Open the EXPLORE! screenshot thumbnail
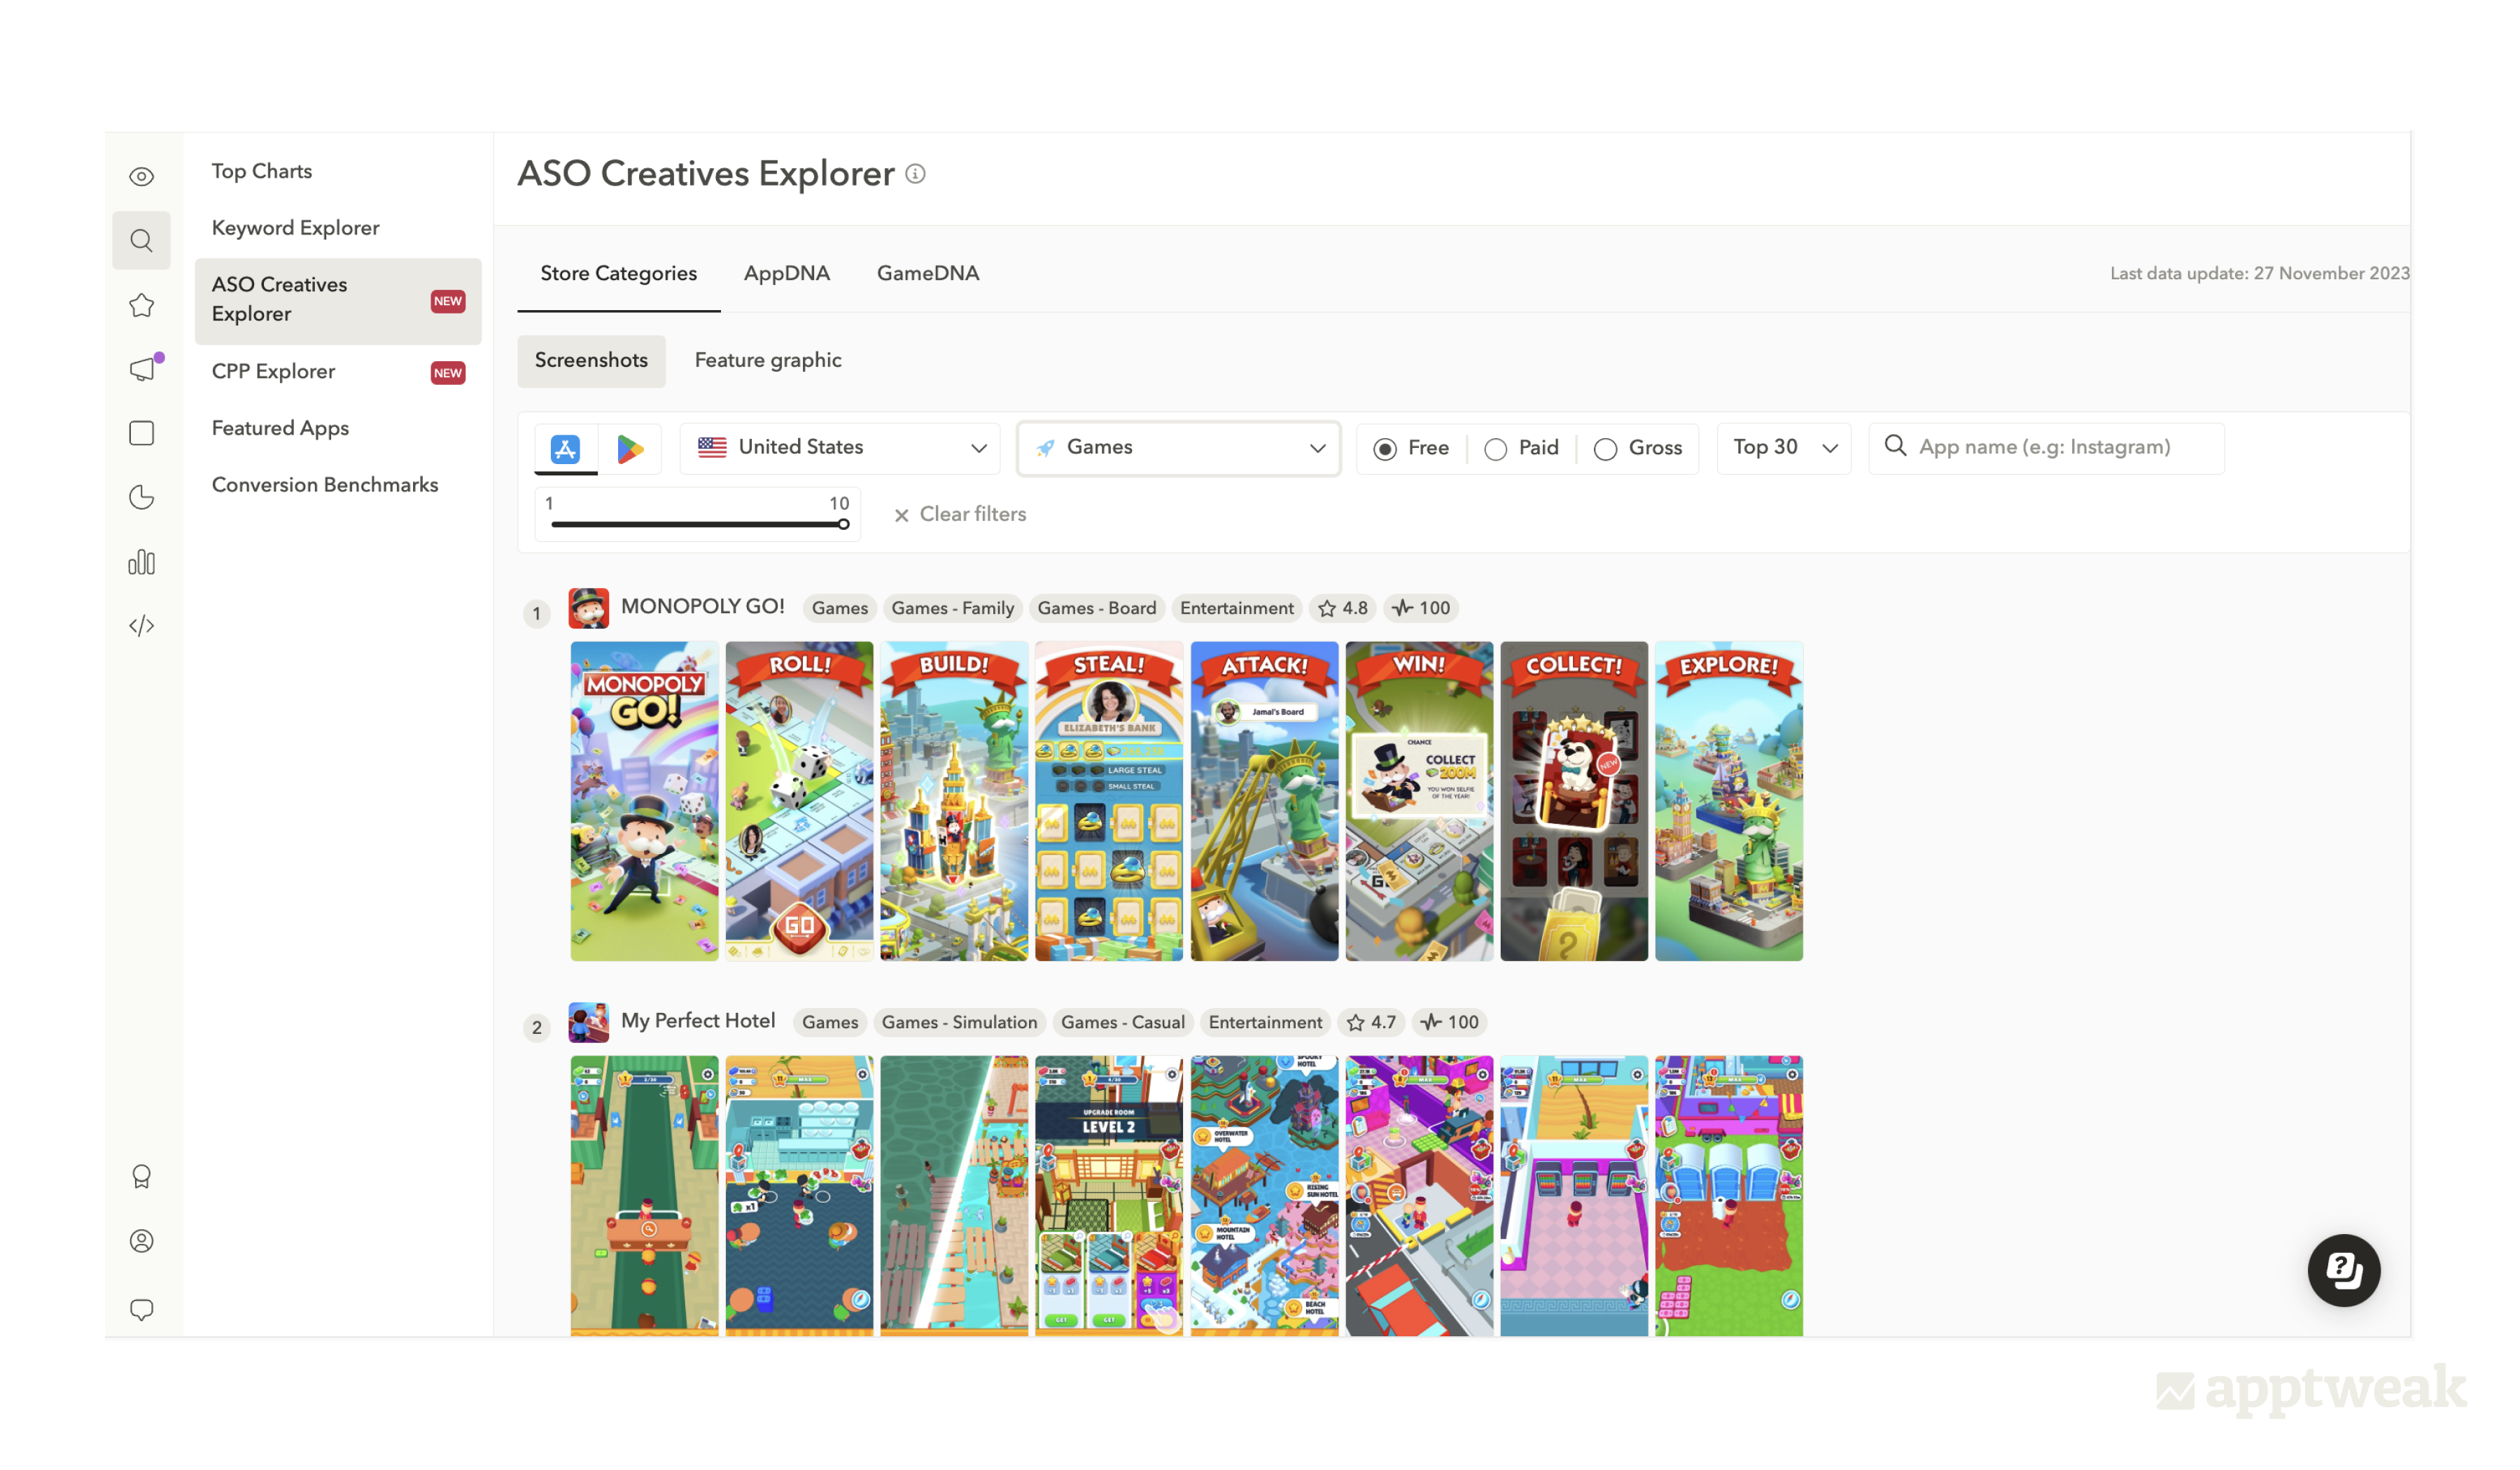This screenshot has width=2520, height=1470. point(1729,801)
